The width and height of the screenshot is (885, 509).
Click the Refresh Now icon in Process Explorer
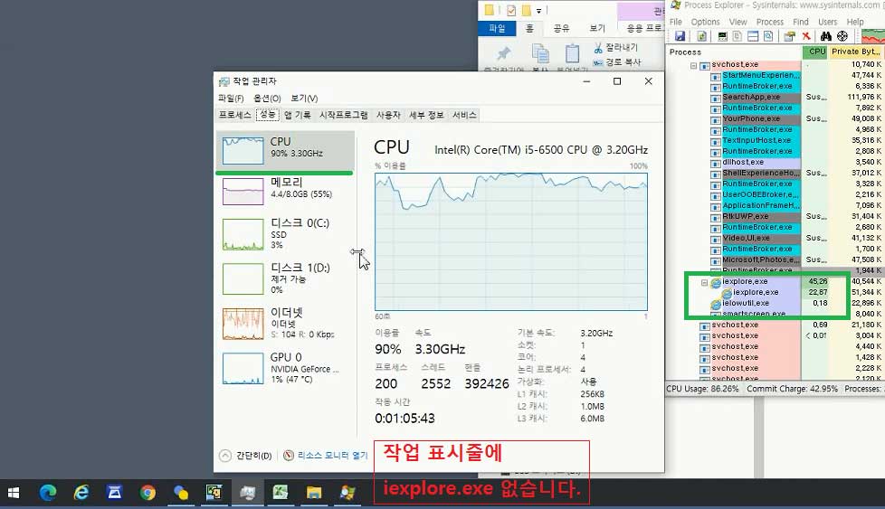[701, 37]
